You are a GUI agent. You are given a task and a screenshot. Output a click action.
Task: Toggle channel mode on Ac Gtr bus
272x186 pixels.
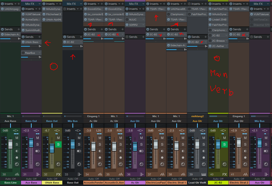[x=141, y=151]
